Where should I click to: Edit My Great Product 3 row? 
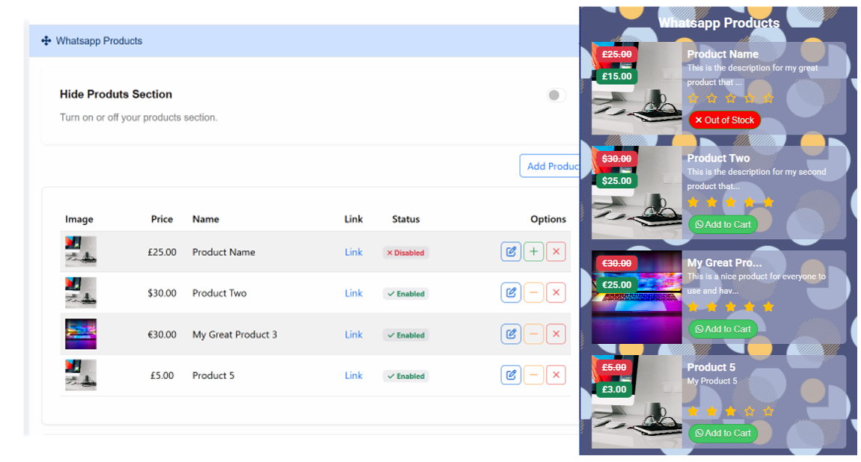[511, 334]
